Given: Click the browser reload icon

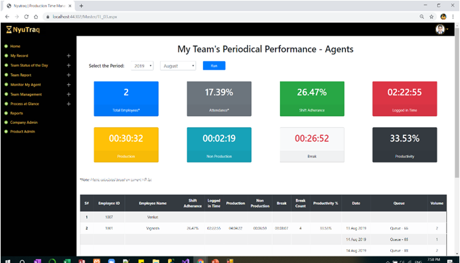Looking at the screenshot, I should [x=27, y=17].
